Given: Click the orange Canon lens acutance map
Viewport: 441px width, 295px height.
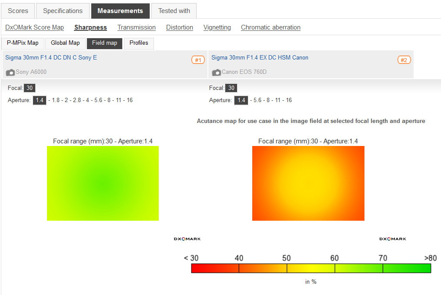Looking at the screenshot, I should click(308, 183).
